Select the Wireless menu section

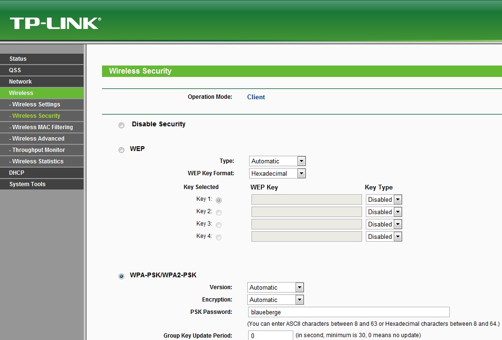click(42, 93)
